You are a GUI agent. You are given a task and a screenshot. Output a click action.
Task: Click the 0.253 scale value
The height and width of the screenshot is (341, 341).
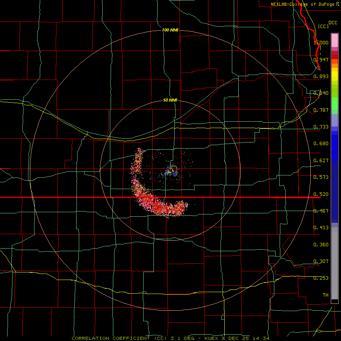(321, 278)
